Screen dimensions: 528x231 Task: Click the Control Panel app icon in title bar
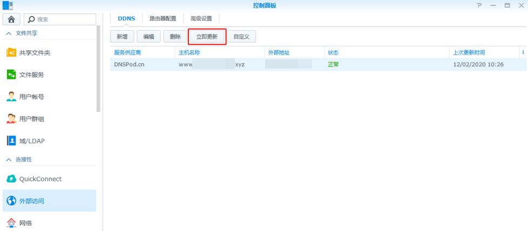click(8, 5)
